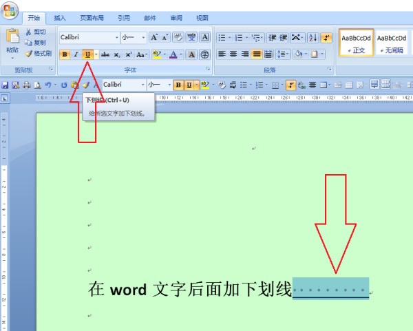Screen dimensions: 413x331
Task: Click the yellow text highlight color in ribbon
Action: [157, 54]
